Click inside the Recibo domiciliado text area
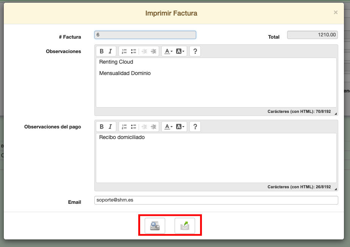This screenshot has width=350, height=247. (x=216, y=159)
